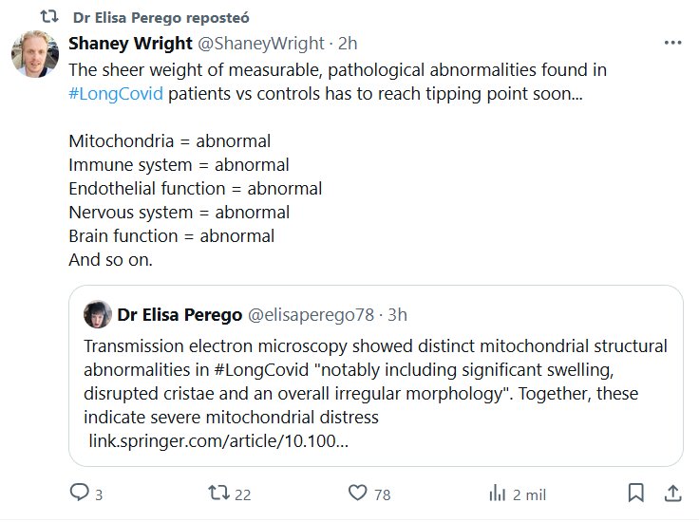Click "Dr Elisa Perego reposteó" header
This screenshot has width=699, height=522.
(x=148, y=18)
